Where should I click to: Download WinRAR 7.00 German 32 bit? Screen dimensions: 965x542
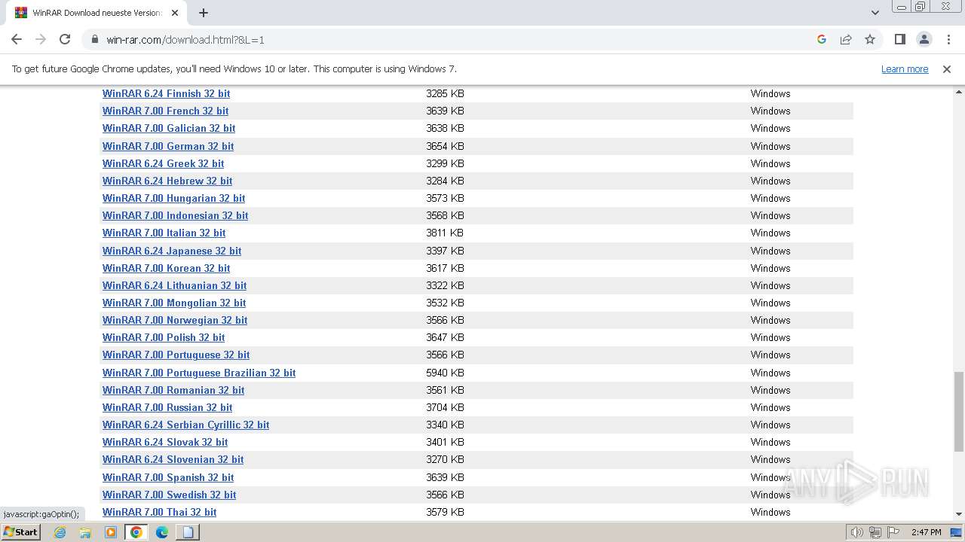click(x=168, y=146)
